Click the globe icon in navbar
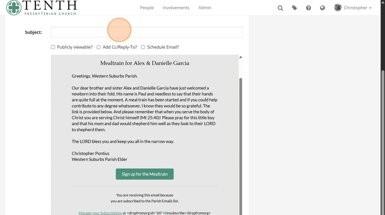Image resolution: width=385 pixels, height=215 pixels. [322, 8]
